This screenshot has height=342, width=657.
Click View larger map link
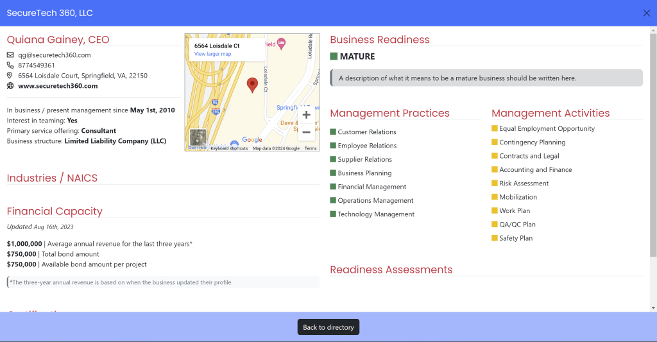coord(212,54)
